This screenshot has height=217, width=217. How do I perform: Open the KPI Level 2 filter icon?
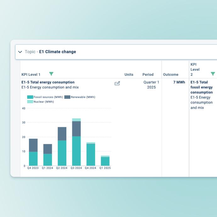click(213, 74)
